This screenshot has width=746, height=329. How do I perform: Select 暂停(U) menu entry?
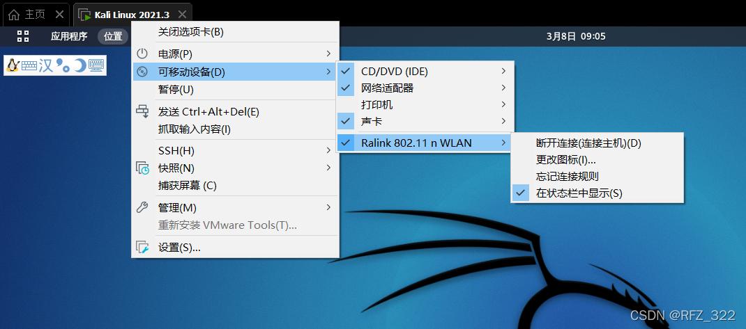(236, 89)
